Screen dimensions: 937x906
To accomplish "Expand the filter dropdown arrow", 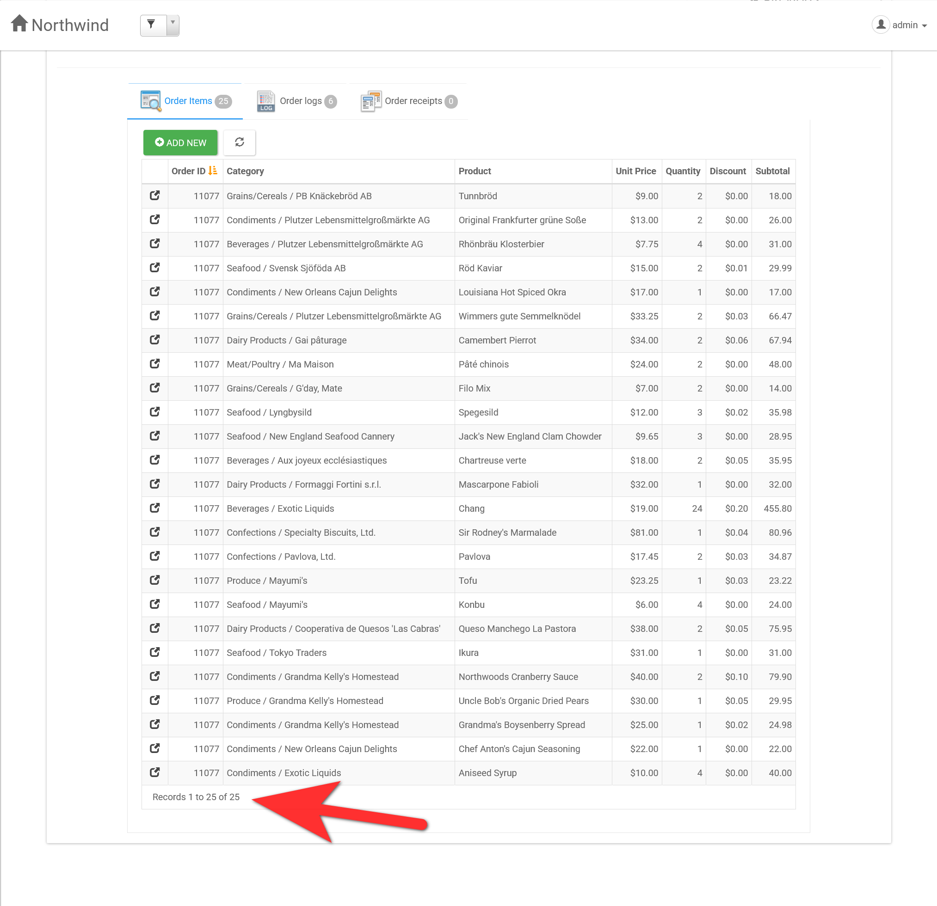I will (x=173, y=25).
